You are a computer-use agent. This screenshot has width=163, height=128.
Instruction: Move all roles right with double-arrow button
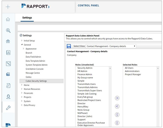(x=117, y=115)
